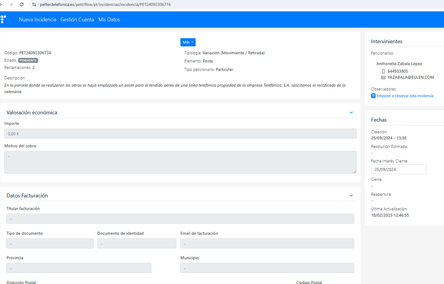
Task: Collapse the Datos Facturación section chevron
Action: (x=351, y=196)
